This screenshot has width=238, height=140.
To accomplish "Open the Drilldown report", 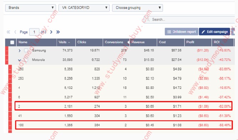I will (181, 32).
